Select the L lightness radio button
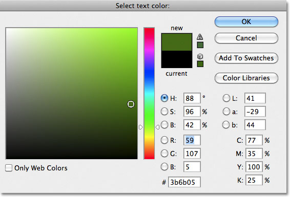The image size is (290, 197). click(x=226, y=98)
